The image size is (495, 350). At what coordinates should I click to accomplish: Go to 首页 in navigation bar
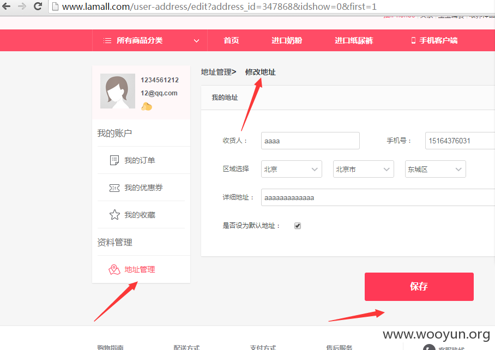(x=231, y=40)
